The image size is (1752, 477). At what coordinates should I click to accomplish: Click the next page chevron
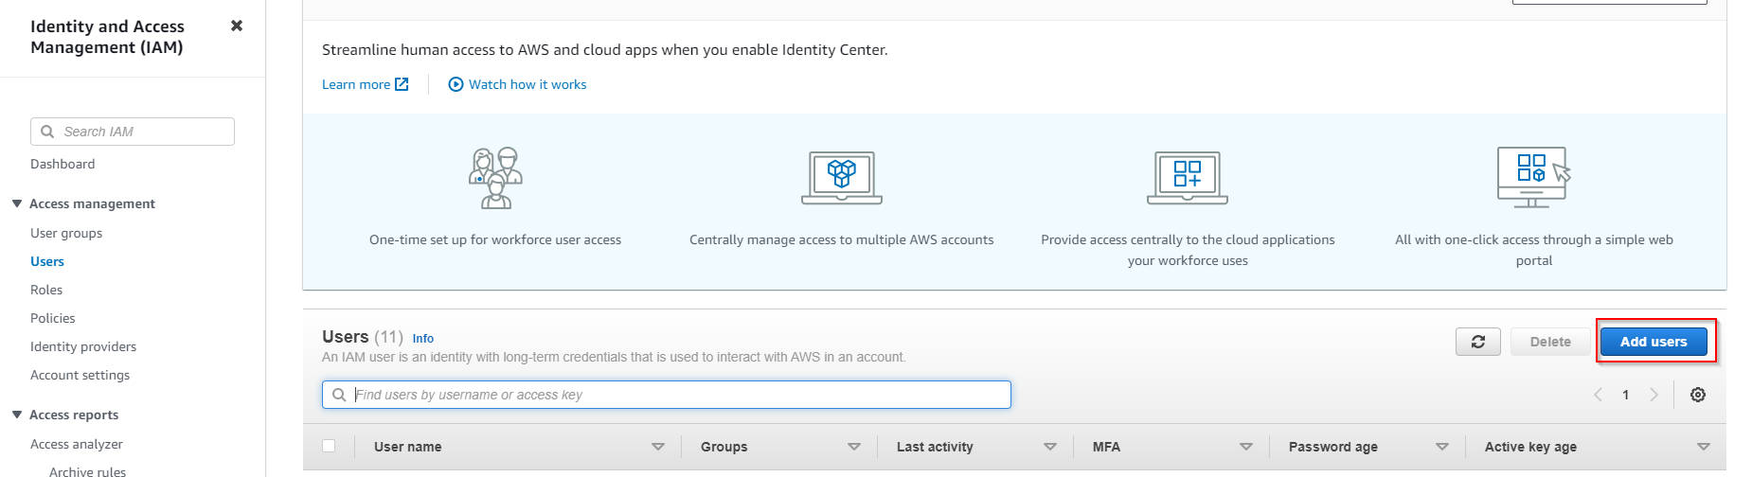[1654, 395]
